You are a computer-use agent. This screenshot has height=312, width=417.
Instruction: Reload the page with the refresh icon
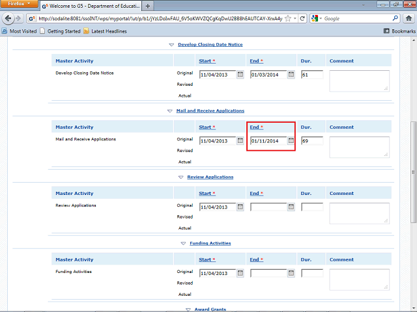click(x=302, y=18)
